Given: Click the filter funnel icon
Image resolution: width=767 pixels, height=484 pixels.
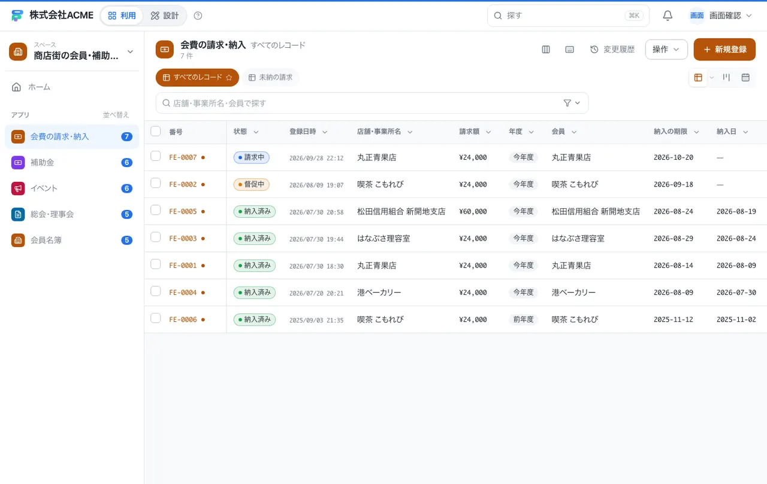Looking at the screenshot, I should (567, 103).
